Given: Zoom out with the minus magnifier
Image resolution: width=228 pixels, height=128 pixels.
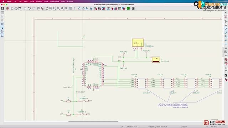Looking at the screenshot, I should pos(55,9).
